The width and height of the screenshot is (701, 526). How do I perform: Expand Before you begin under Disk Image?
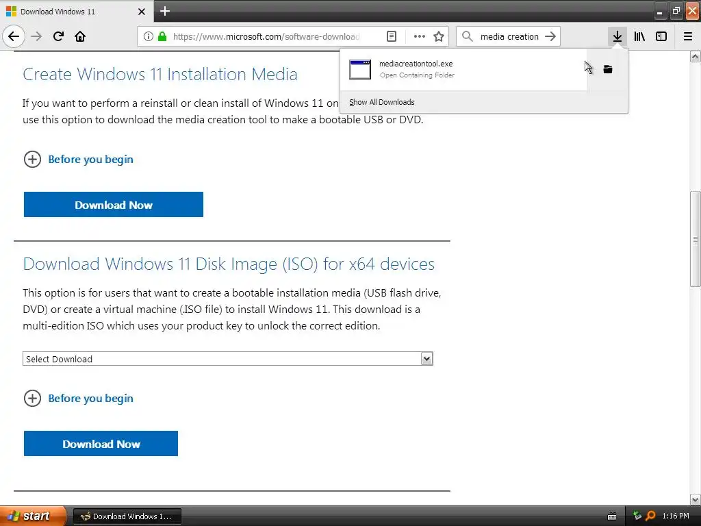point(79,398)
